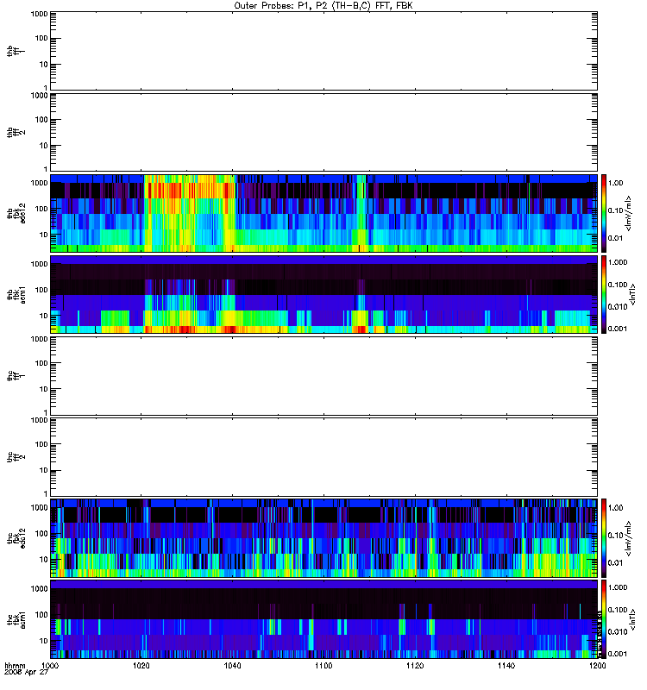Click the thc fbk edc12 spectrogram panel
The height and width of the screenshot is (690, 647).
[323, 538]
